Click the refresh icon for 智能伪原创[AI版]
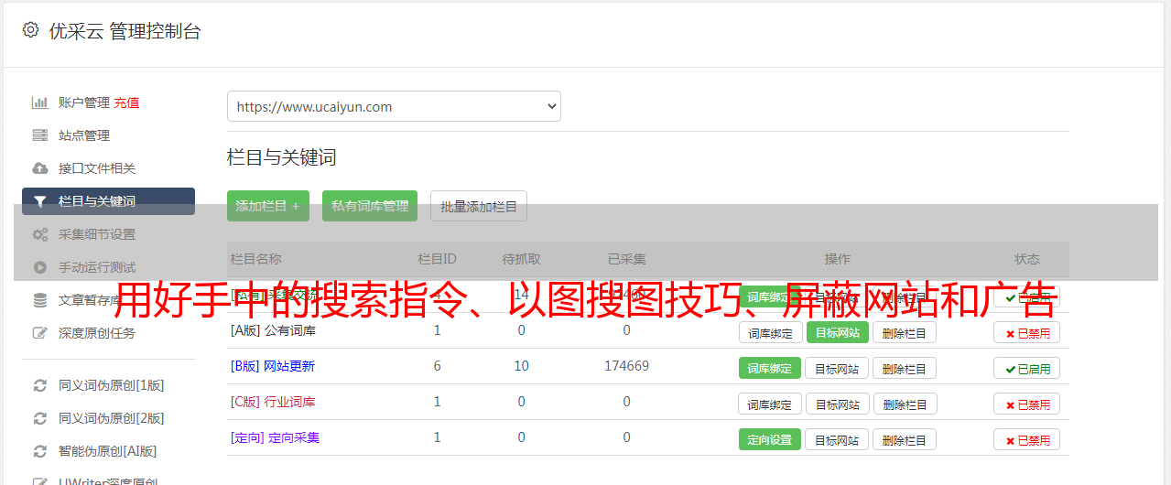Viewport: 1171px width, 485px height. [39, 451]
